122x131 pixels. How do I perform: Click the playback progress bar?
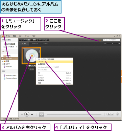click(x=74, y=114)
